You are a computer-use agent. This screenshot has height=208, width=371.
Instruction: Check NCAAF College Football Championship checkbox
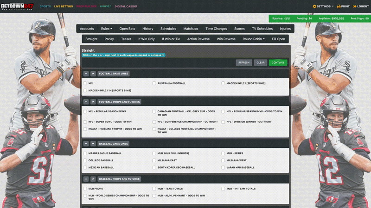coord(154,129)
